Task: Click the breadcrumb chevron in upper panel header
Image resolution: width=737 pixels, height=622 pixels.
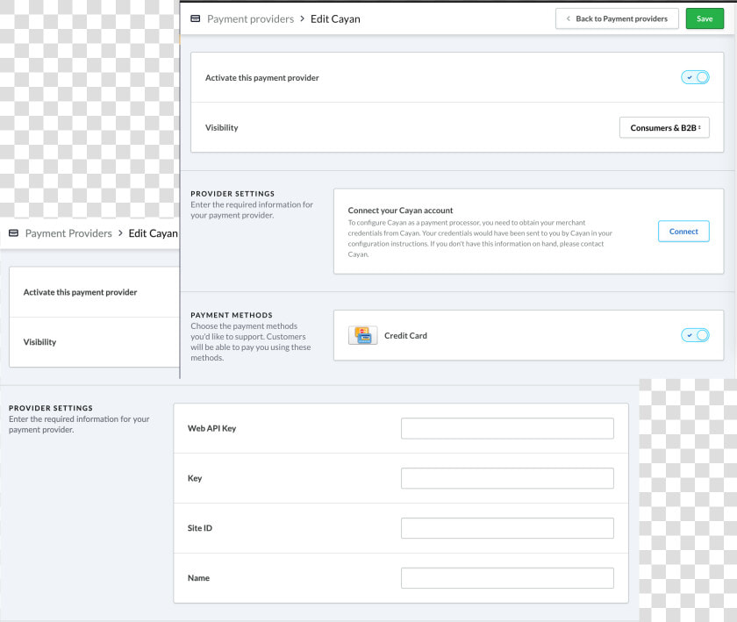Action: click(x=302, y=18)
